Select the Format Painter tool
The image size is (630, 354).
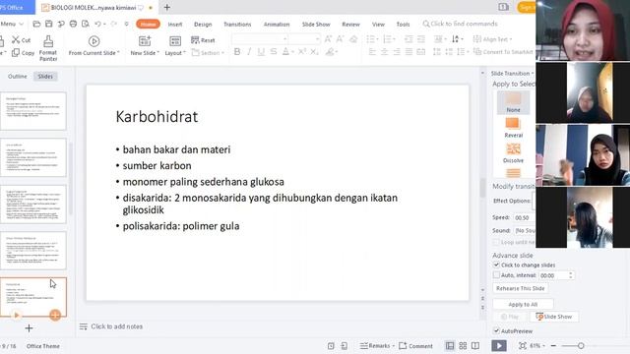[x=48, y=48]
